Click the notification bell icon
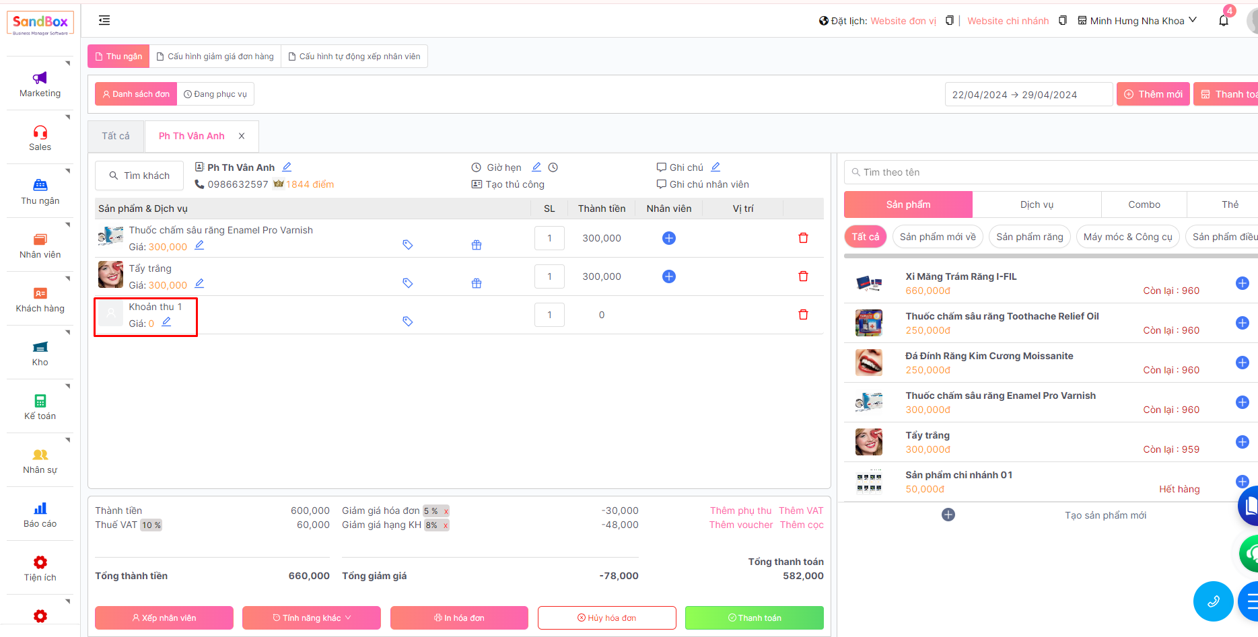 coord(1223,21)
